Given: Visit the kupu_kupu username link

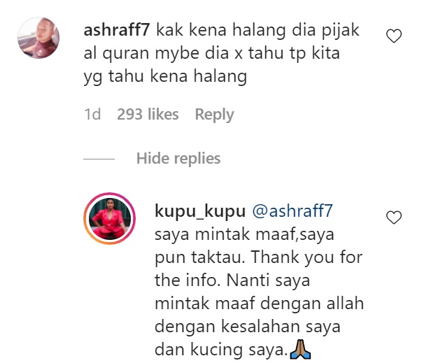Looking at the screenshot, I should [200, 211].
